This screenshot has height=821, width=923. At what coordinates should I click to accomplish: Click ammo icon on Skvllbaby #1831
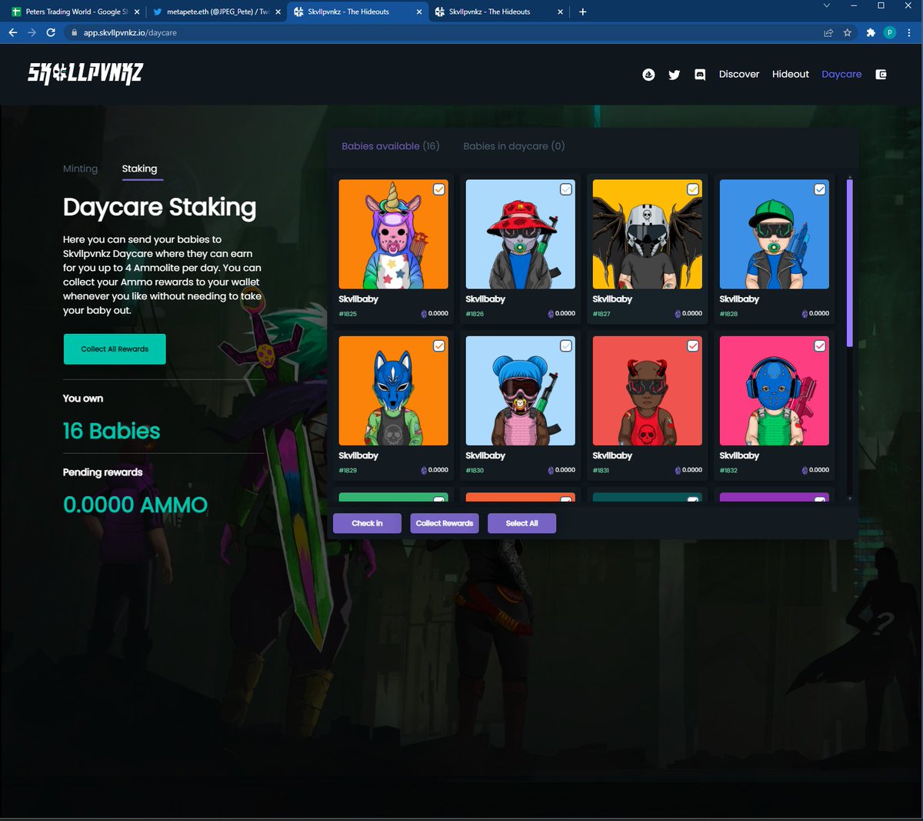[x=678, y=470]
